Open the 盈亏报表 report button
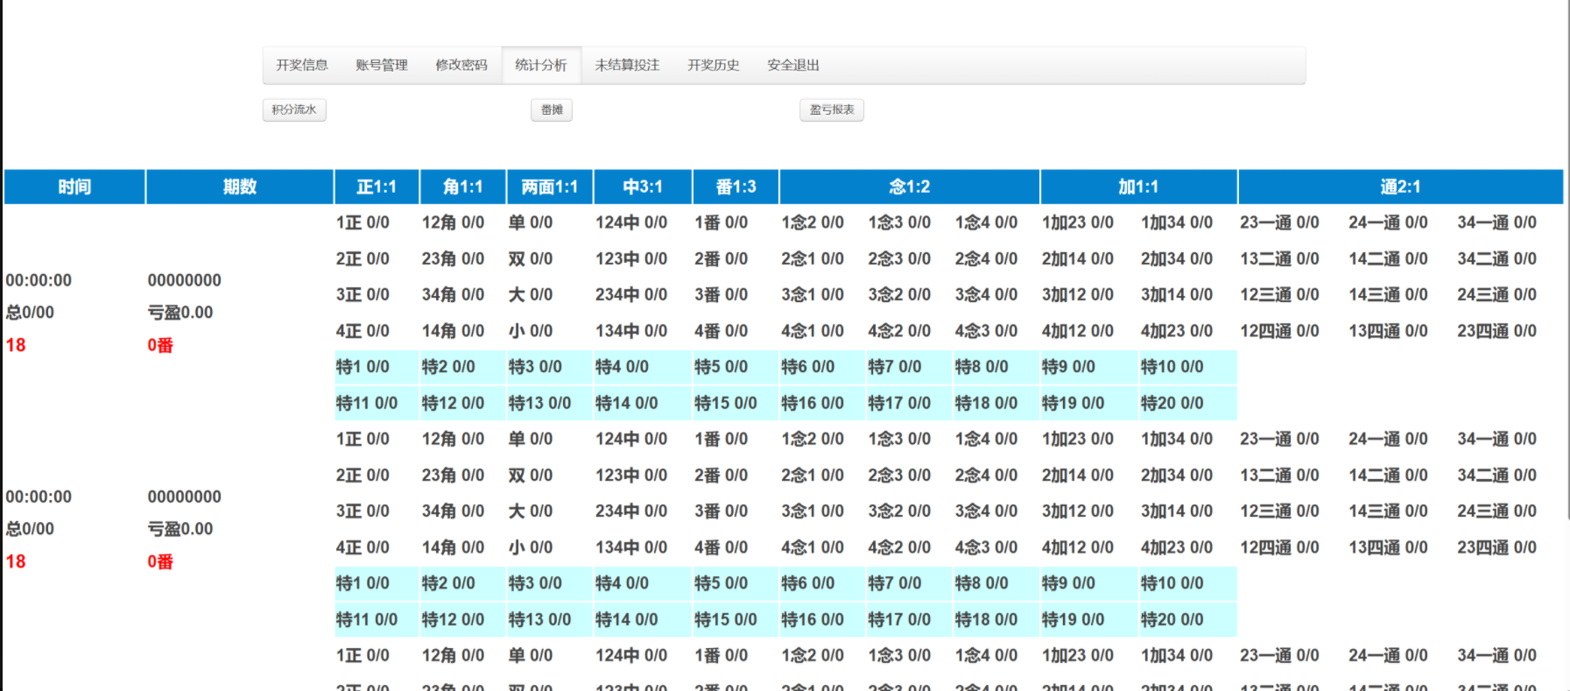 (831, 109)
